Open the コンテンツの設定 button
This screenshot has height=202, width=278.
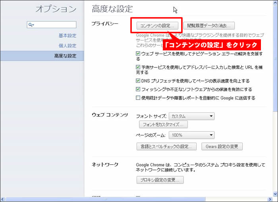click(x=157, y=26)
